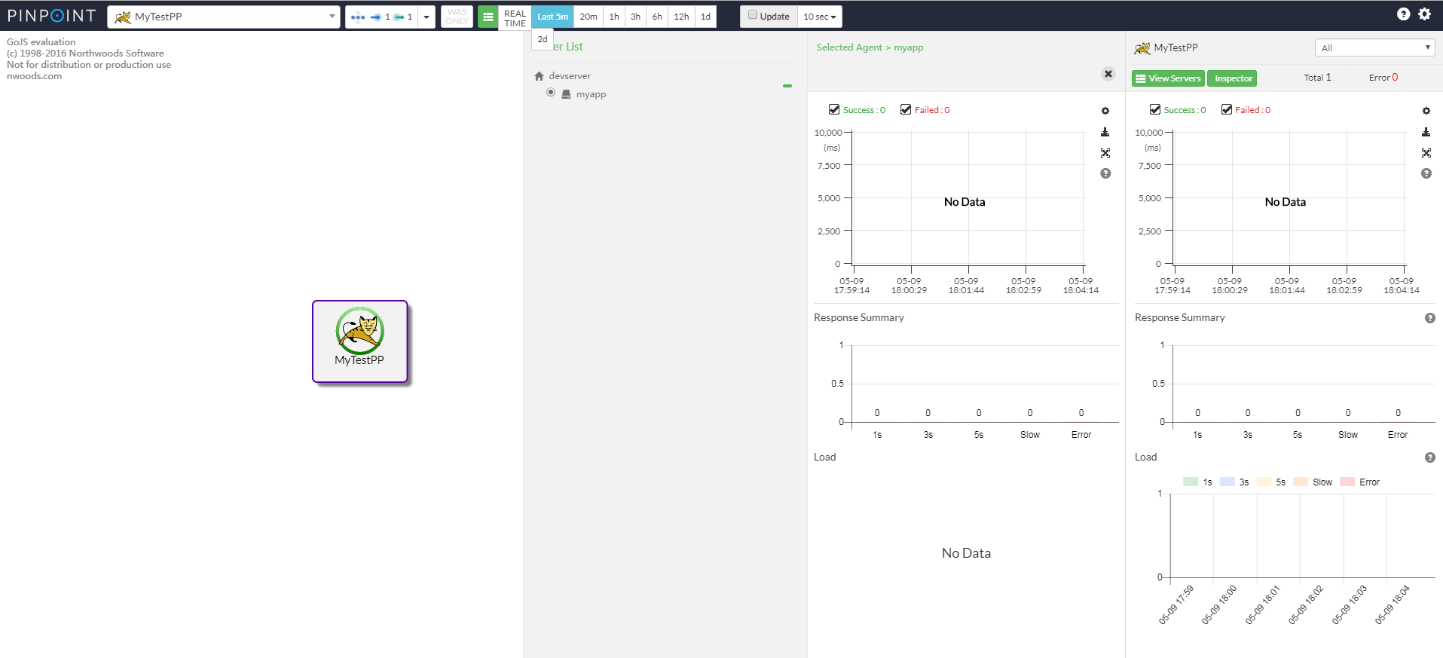Toggle the 5s legend swatch in Load chart

click(x=1264, y=482)
